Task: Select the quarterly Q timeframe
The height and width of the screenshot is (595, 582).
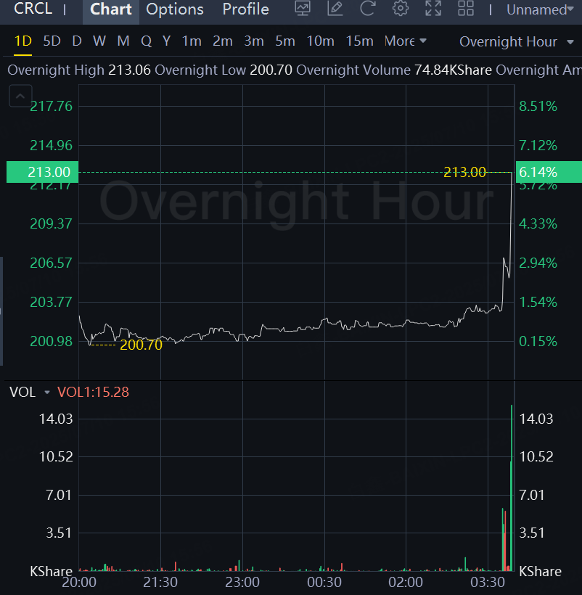Action: pyautogui.click(x=146, y=41)
